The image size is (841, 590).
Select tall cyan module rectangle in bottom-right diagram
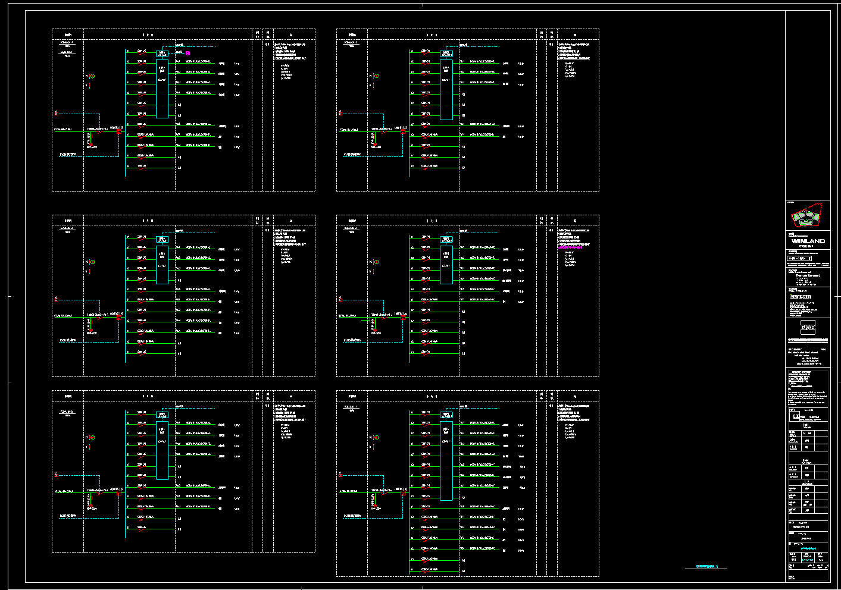click(446, 462)
